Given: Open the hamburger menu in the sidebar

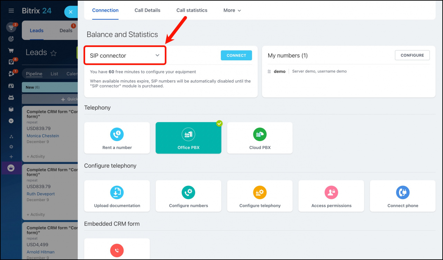Looking at the screenshot, I should [11, 11].
